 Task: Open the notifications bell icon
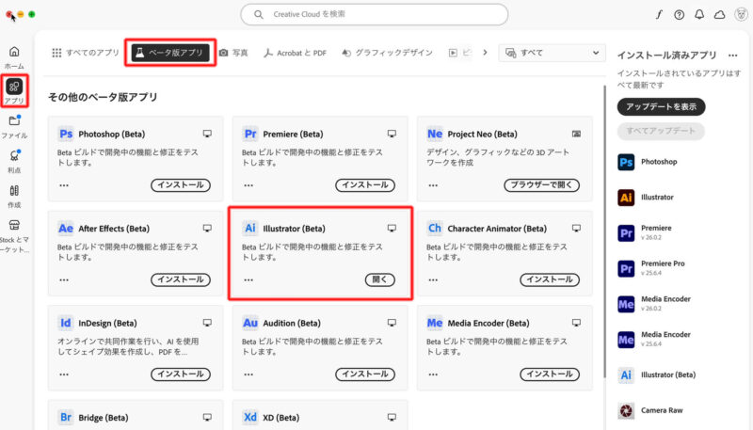[699, 14]
